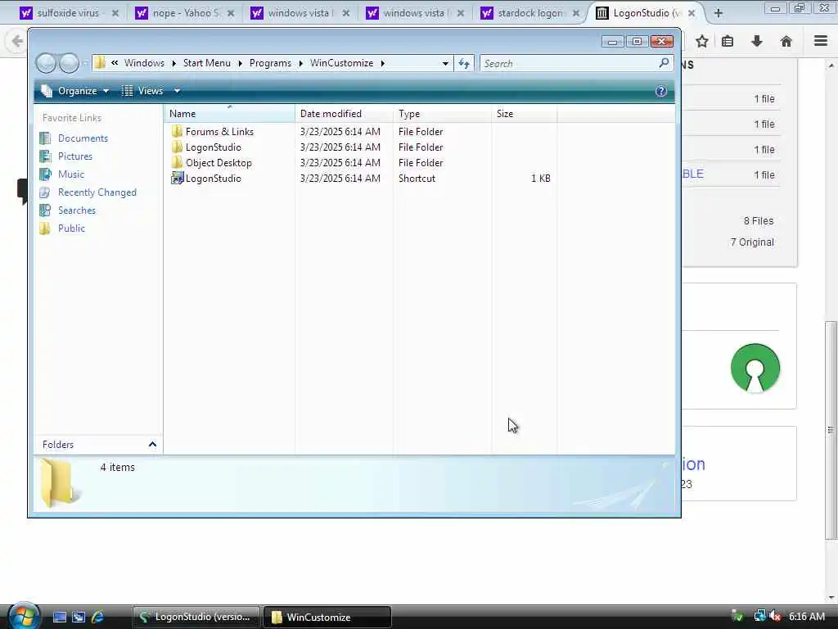Screen dimensions: 838x629
Task: Expand the arrow after the Start Menu breadcrumb
Action: 240,64
